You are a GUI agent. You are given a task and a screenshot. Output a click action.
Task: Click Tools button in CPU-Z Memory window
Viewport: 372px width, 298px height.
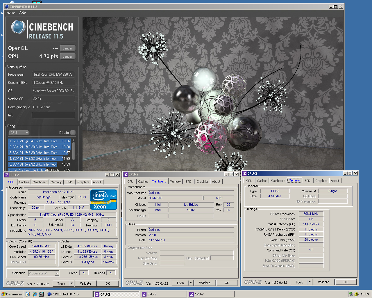[299, 282]
